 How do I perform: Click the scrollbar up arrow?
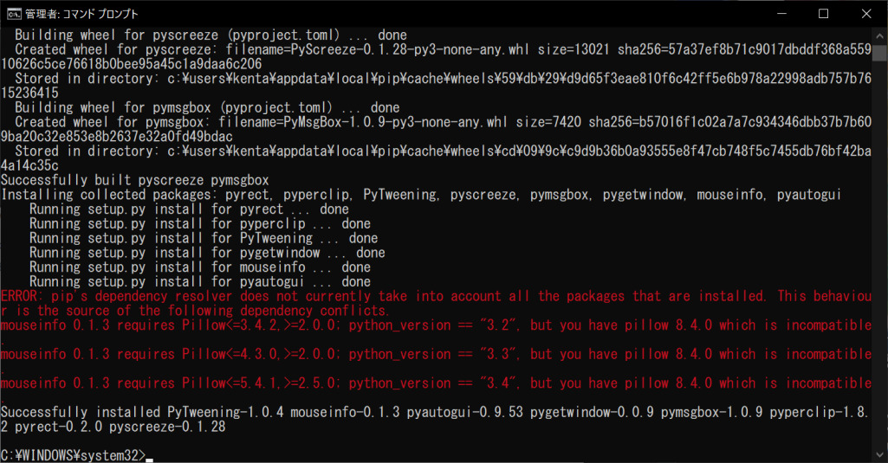tap(879, 35)
